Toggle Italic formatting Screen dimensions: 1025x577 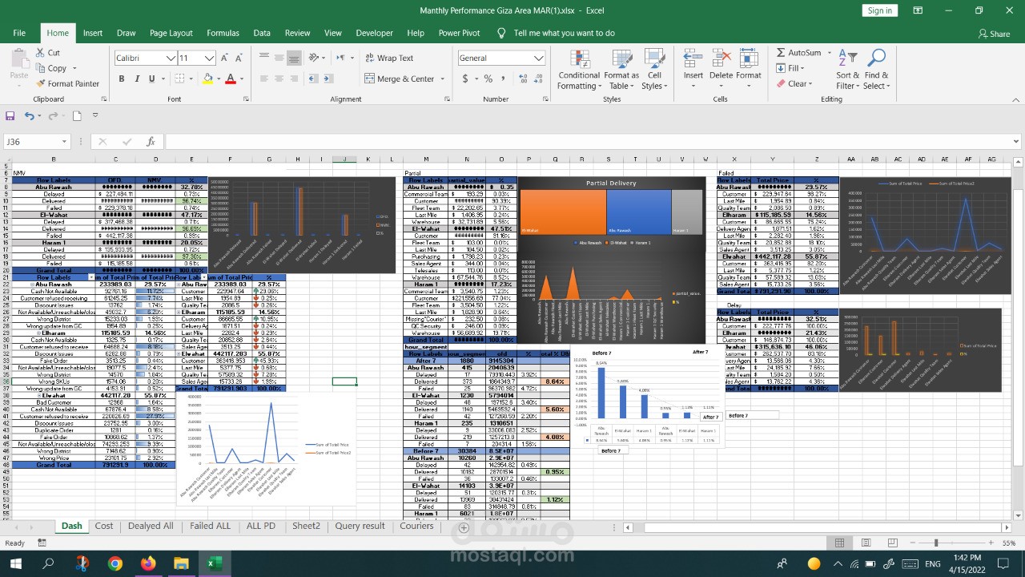click(x=136, y=79)
